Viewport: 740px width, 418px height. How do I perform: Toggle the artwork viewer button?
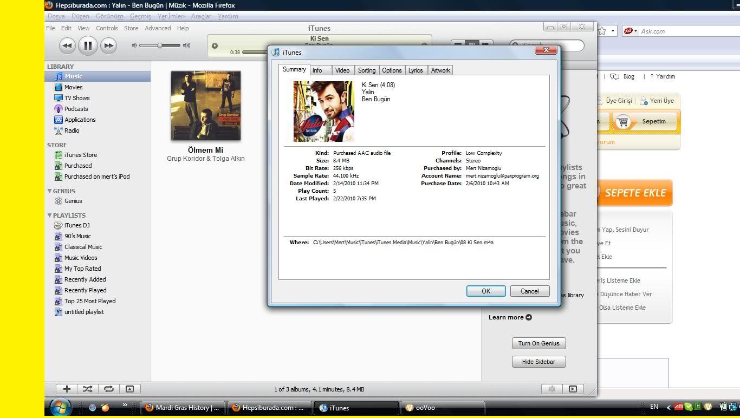(x=130, y=389)
